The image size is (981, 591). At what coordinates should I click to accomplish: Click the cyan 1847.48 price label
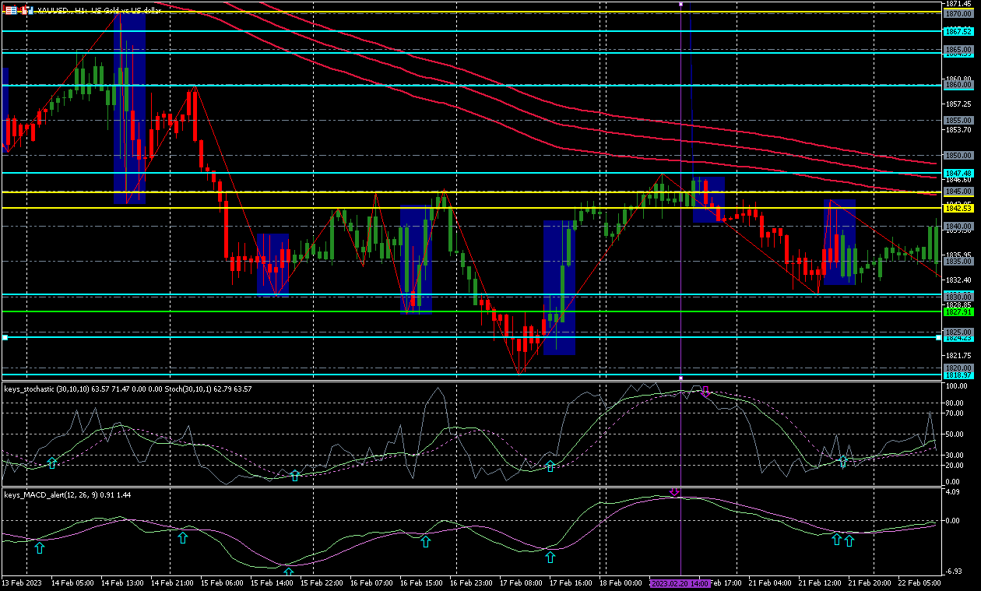click(958, 173)
